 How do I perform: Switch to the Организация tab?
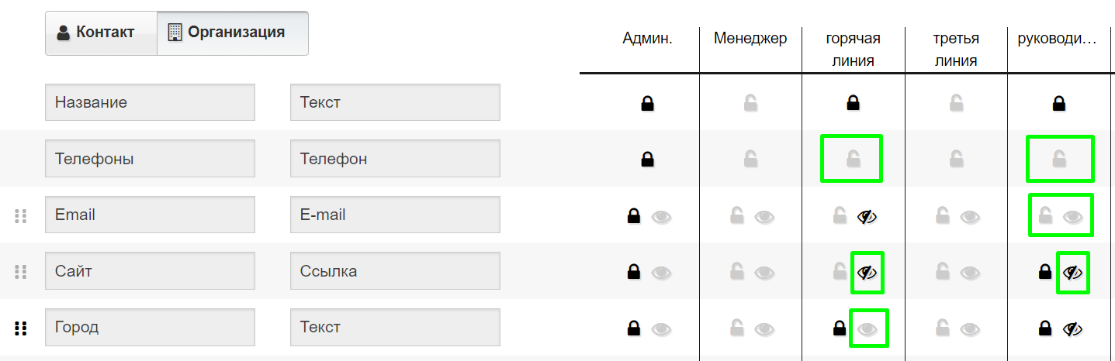(x=233, y=33)
